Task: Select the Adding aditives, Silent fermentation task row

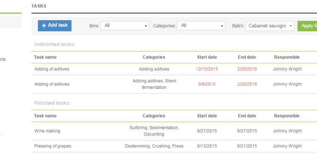Action: pyautogui.click(x=174, y=84)
